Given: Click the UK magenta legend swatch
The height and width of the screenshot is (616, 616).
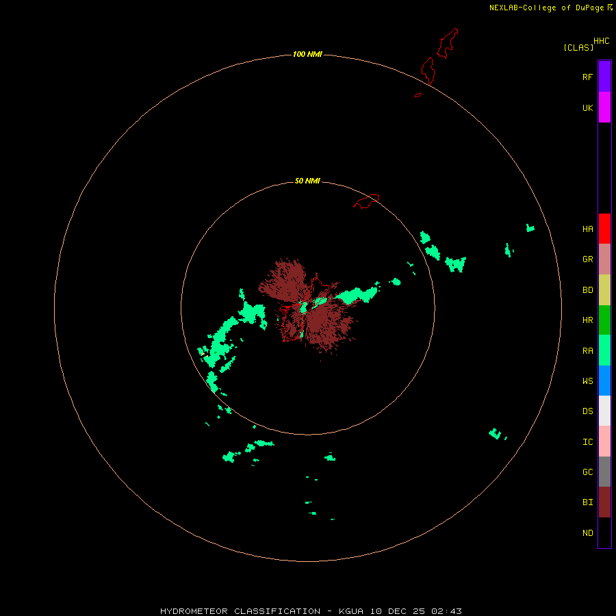Looking at the screenshot, I should pyautogui.click(x=604, y=107).
